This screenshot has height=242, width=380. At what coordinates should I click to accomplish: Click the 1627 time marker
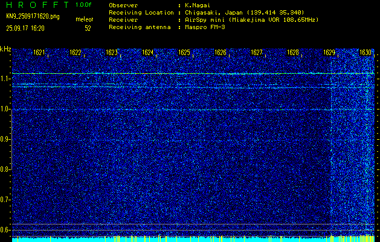pos(256,53)
